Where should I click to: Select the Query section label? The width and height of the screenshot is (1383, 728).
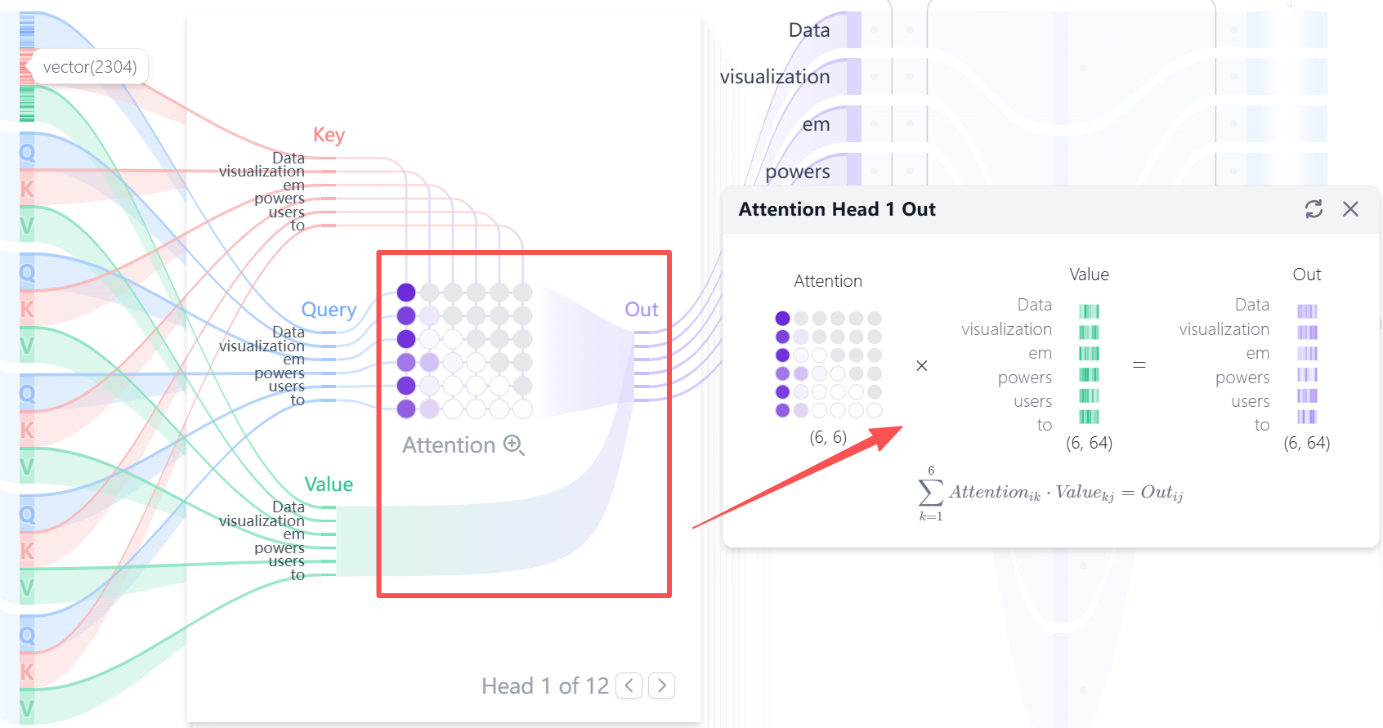(329, 310)
